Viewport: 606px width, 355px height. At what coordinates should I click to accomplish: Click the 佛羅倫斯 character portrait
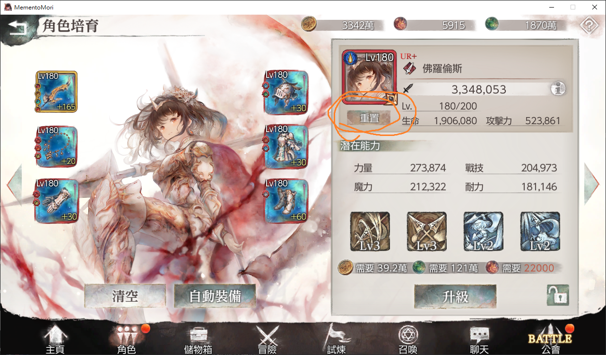coord(369,78)
